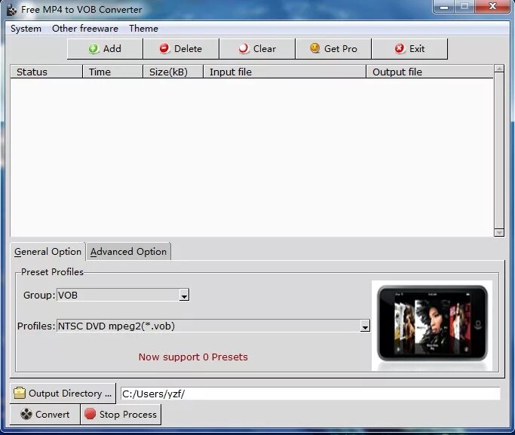Click the film reel icon on Convert
Viewport: 515px width, 435px height.
(x=26, y=415)
